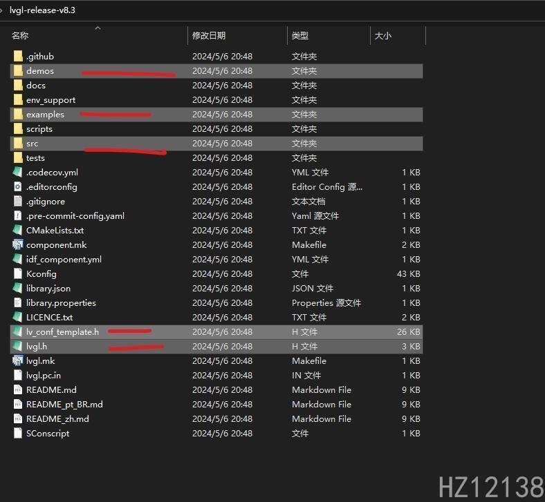The height and width of the screenshot is (502, 545).
Task: Sort by the 类型 column header
Action: (x=300, y=36)
